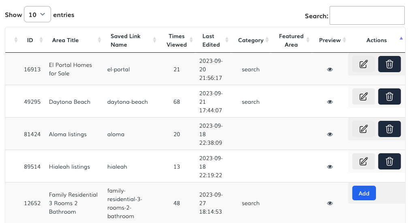Viewport: 410px width, 223px height.
Task: Sort table by ID column
Action: (x=30, y=40)
